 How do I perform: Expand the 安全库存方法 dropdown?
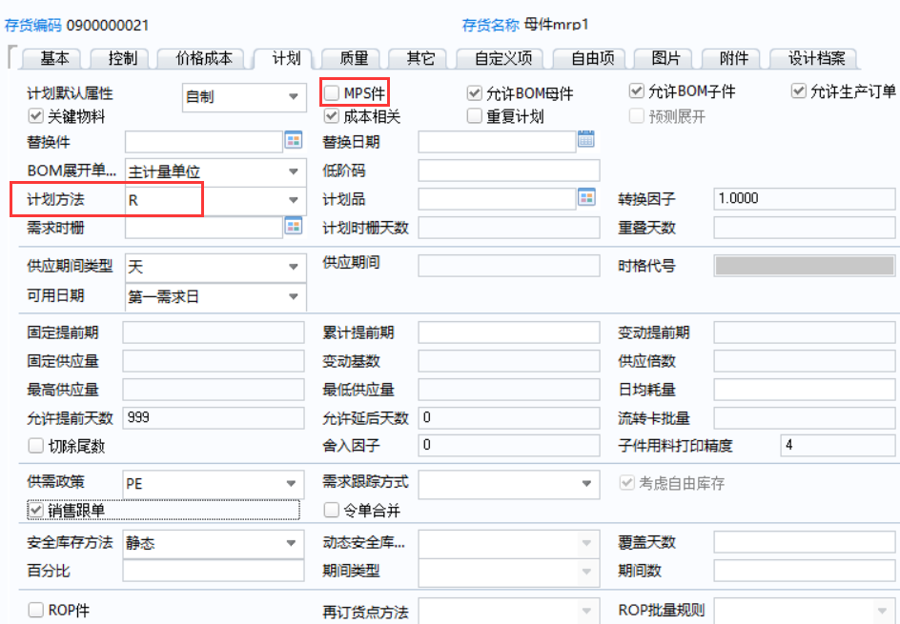point(293,543)
